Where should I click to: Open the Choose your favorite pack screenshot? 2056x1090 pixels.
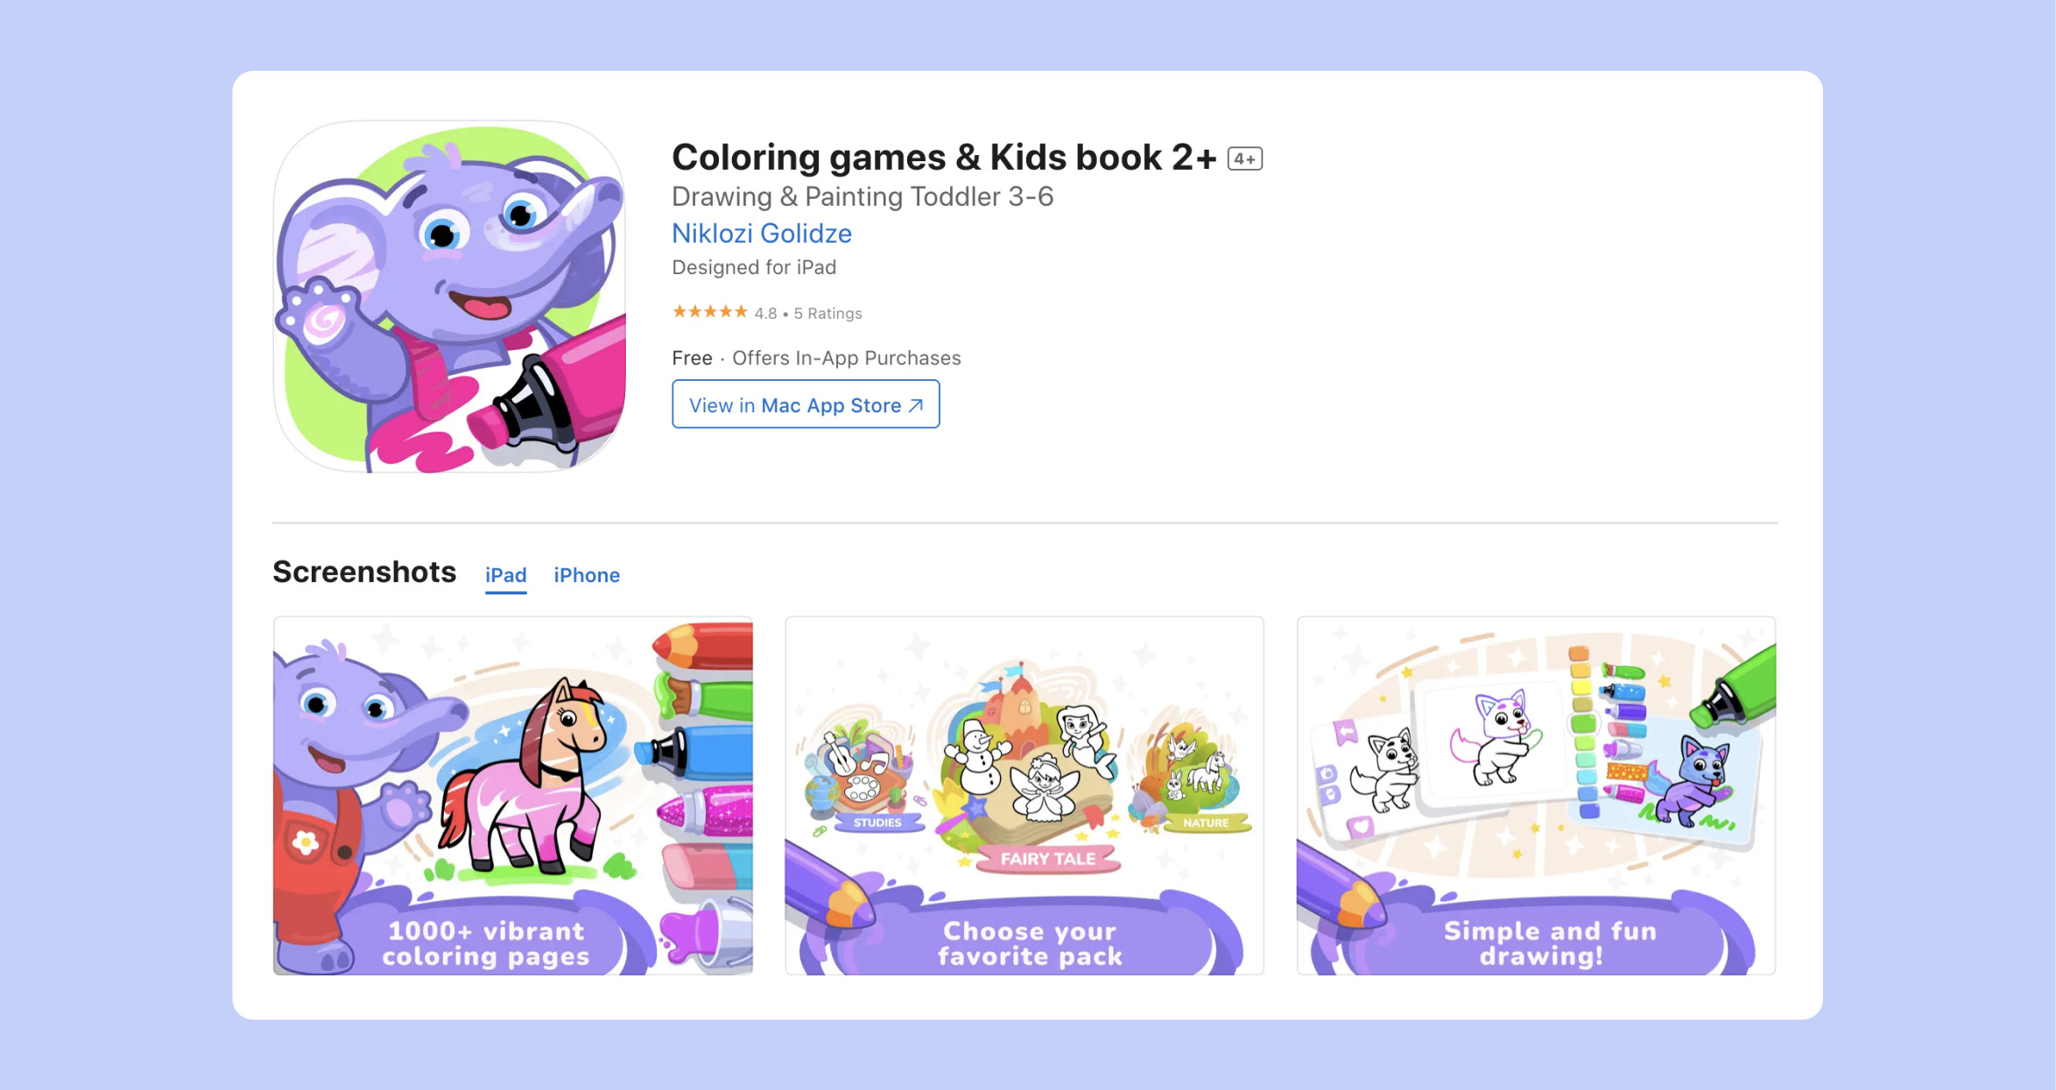1024,796
